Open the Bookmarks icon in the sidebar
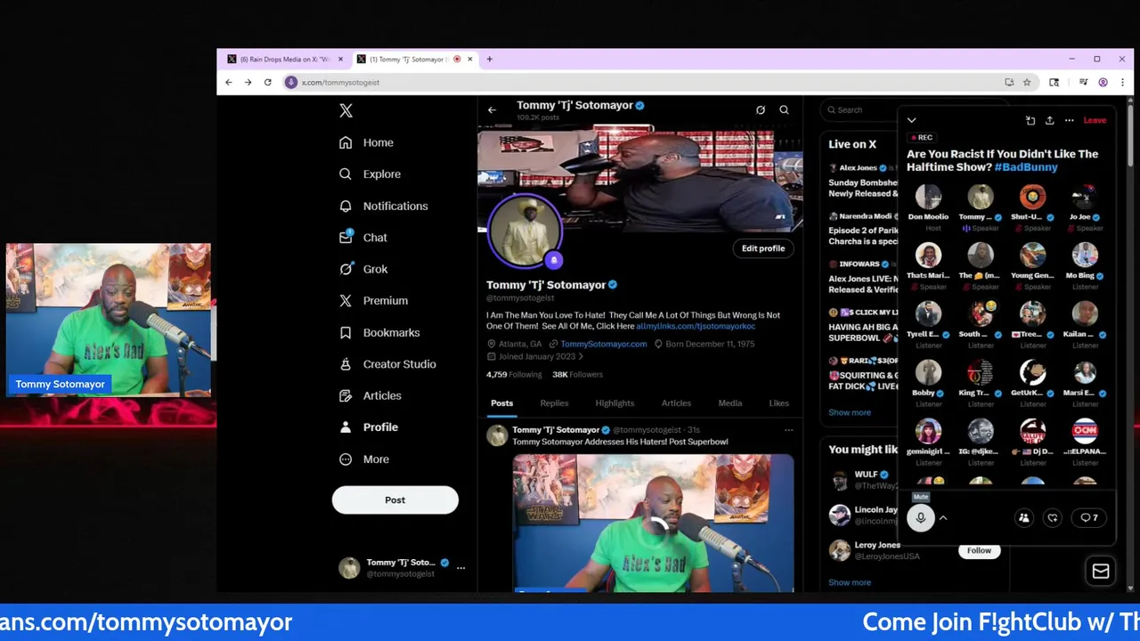Image resolution: width=1140 pixels, height=641 pixels. 346,332
